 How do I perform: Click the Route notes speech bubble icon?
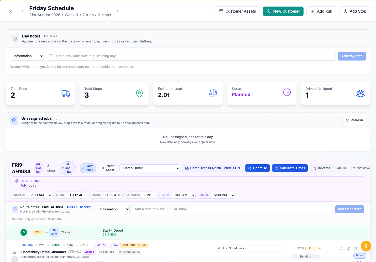coord(15,209)
